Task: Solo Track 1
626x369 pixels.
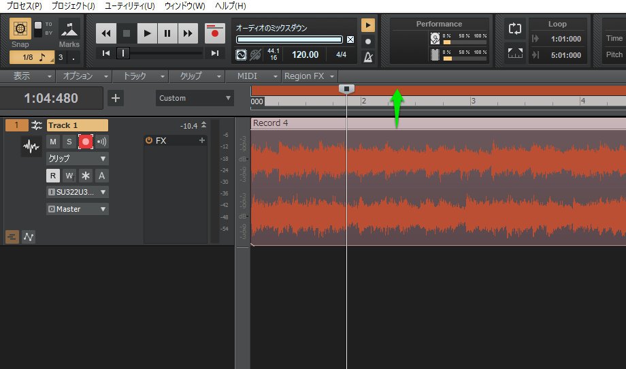Action: coord(69,142)
